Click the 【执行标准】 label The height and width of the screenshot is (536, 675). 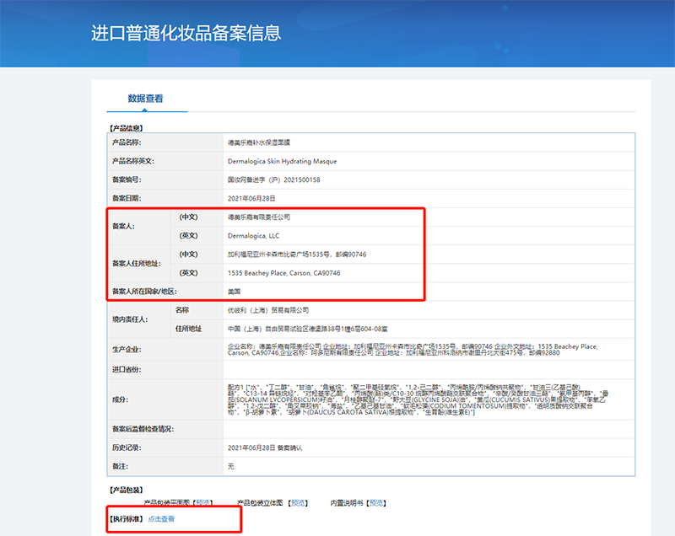point(126,519)
